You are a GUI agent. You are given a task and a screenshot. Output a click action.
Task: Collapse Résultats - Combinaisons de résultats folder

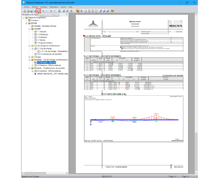29,68
